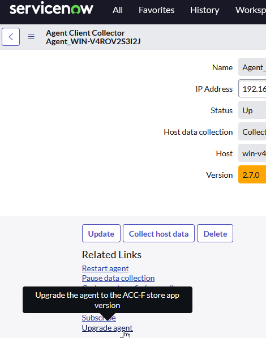This screenshot has width=266, height=338.
Task: Open the Favorites menu
Action: click(157, 10)
